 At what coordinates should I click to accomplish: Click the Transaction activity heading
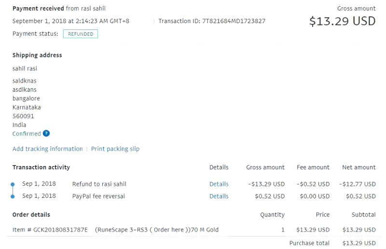coord(41,167)
